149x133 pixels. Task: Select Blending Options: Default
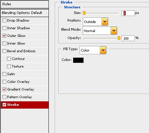[x=24, y=13]
